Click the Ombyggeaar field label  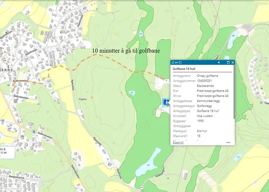pos(182,126)
